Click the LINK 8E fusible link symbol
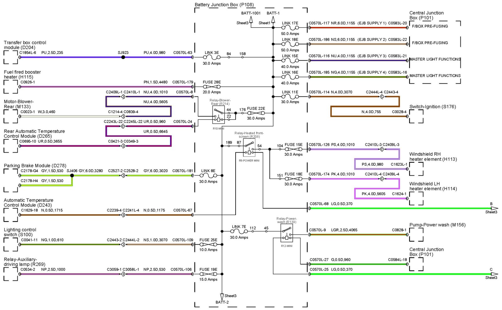Viewport: 502px width, 310px height. (208, 176)
